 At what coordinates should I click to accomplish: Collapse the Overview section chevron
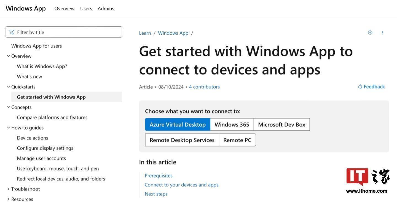8,56
